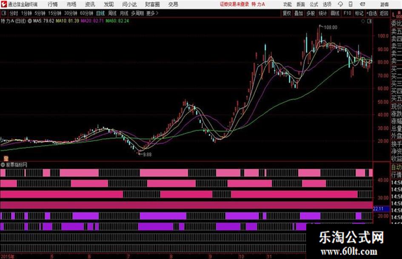The image size is (402, 259).
Task: Open the 公式 menu
Action: (314, 4)
